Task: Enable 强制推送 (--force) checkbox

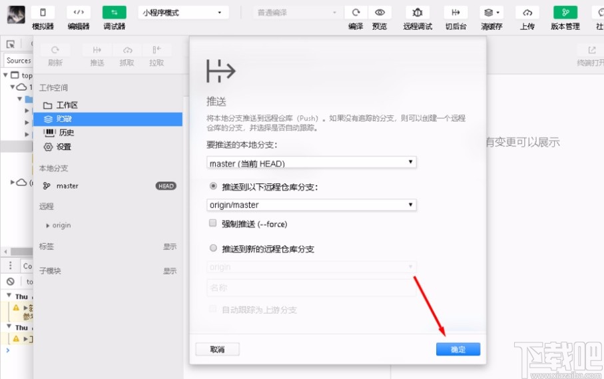Action: (x=212, y=223)
